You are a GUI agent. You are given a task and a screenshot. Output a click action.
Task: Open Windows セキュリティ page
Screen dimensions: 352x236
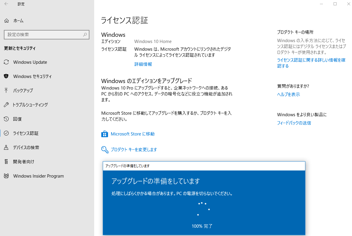click(x=33, y=76)
